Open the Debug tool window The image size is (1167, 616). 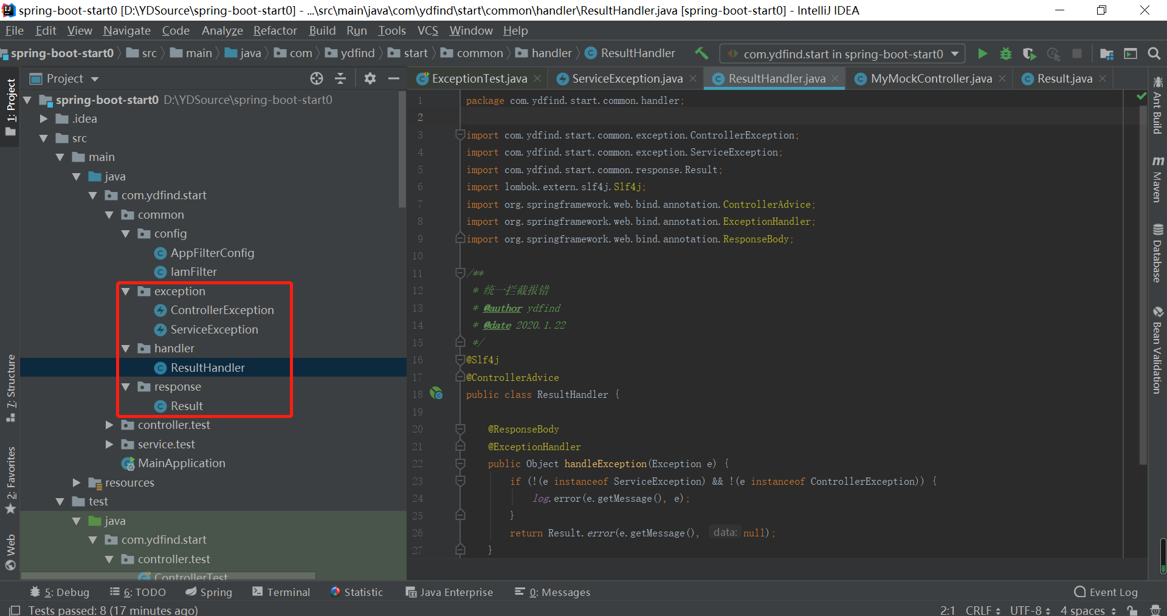point(60,592)
